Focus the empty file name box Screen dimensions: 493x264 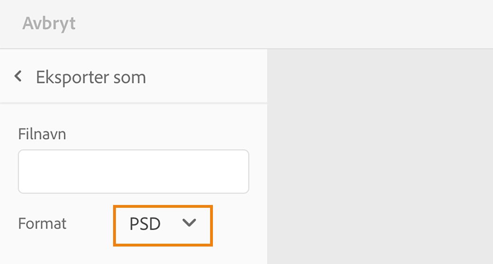pos(133,171)
